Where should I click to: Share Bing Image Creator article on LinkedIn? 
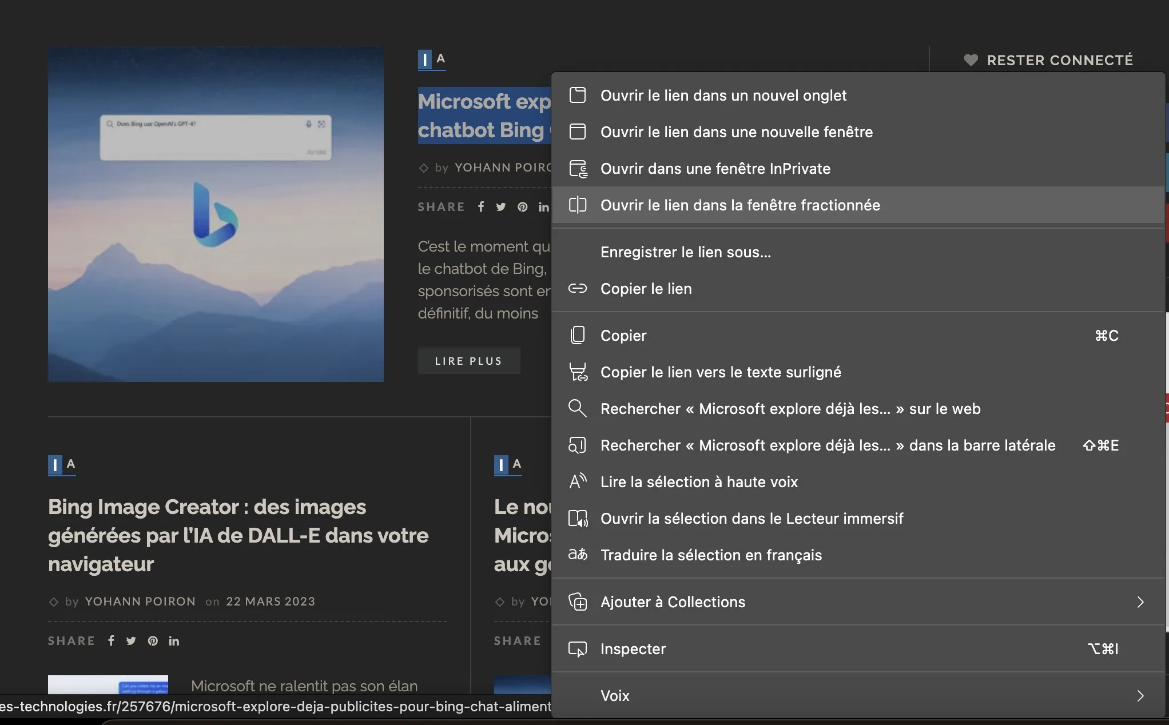click(x=174, y=641)
